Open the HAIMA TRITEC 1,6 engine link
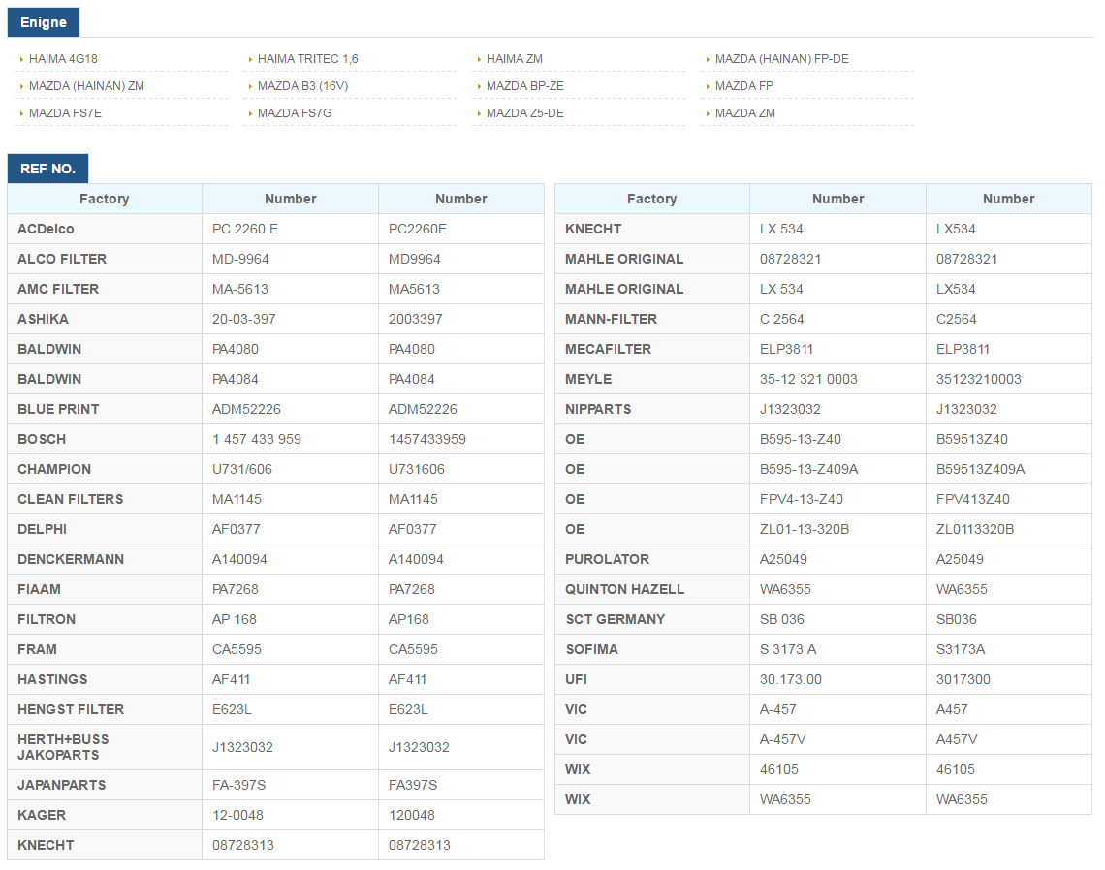 (x=308, y=59)
